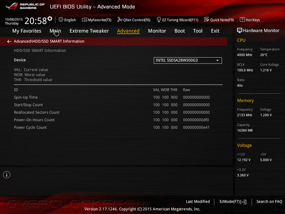
Task: Click the 10/08/2015 date text
Action: (14, 19)
